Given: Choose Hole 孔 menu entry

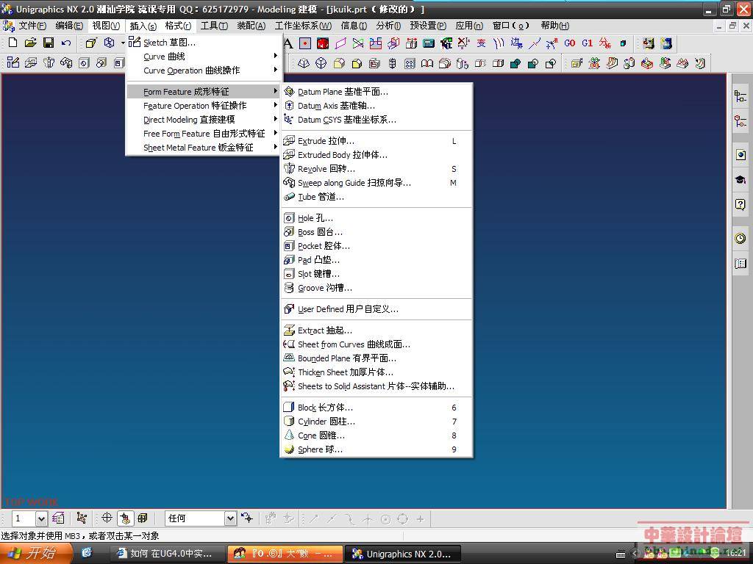Looking at the screenshot, I should coord(376,218).
